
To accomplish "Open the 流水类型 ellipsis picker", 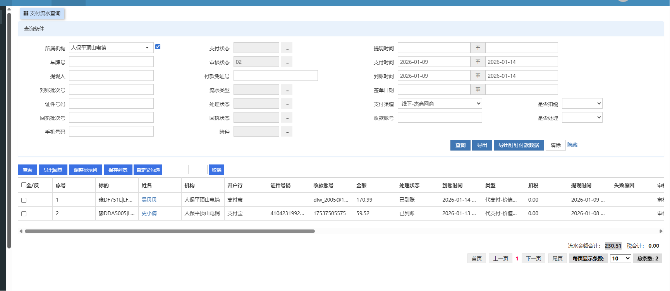I will (287, 90).
